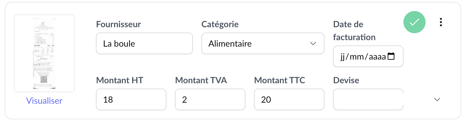This screenshot has height=125, width=466.
Task: Click the Alimentaire category value
Action: point(230,44)
